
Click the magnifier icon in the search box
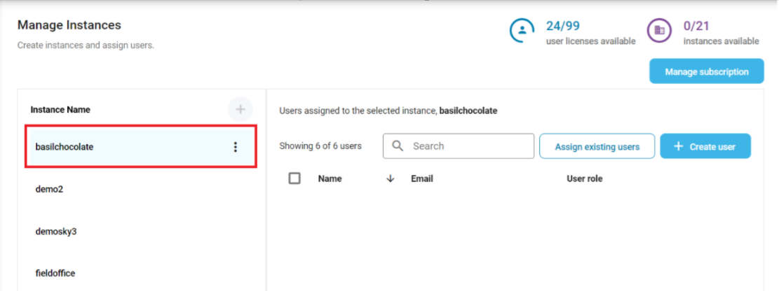[x=398, y=146]
